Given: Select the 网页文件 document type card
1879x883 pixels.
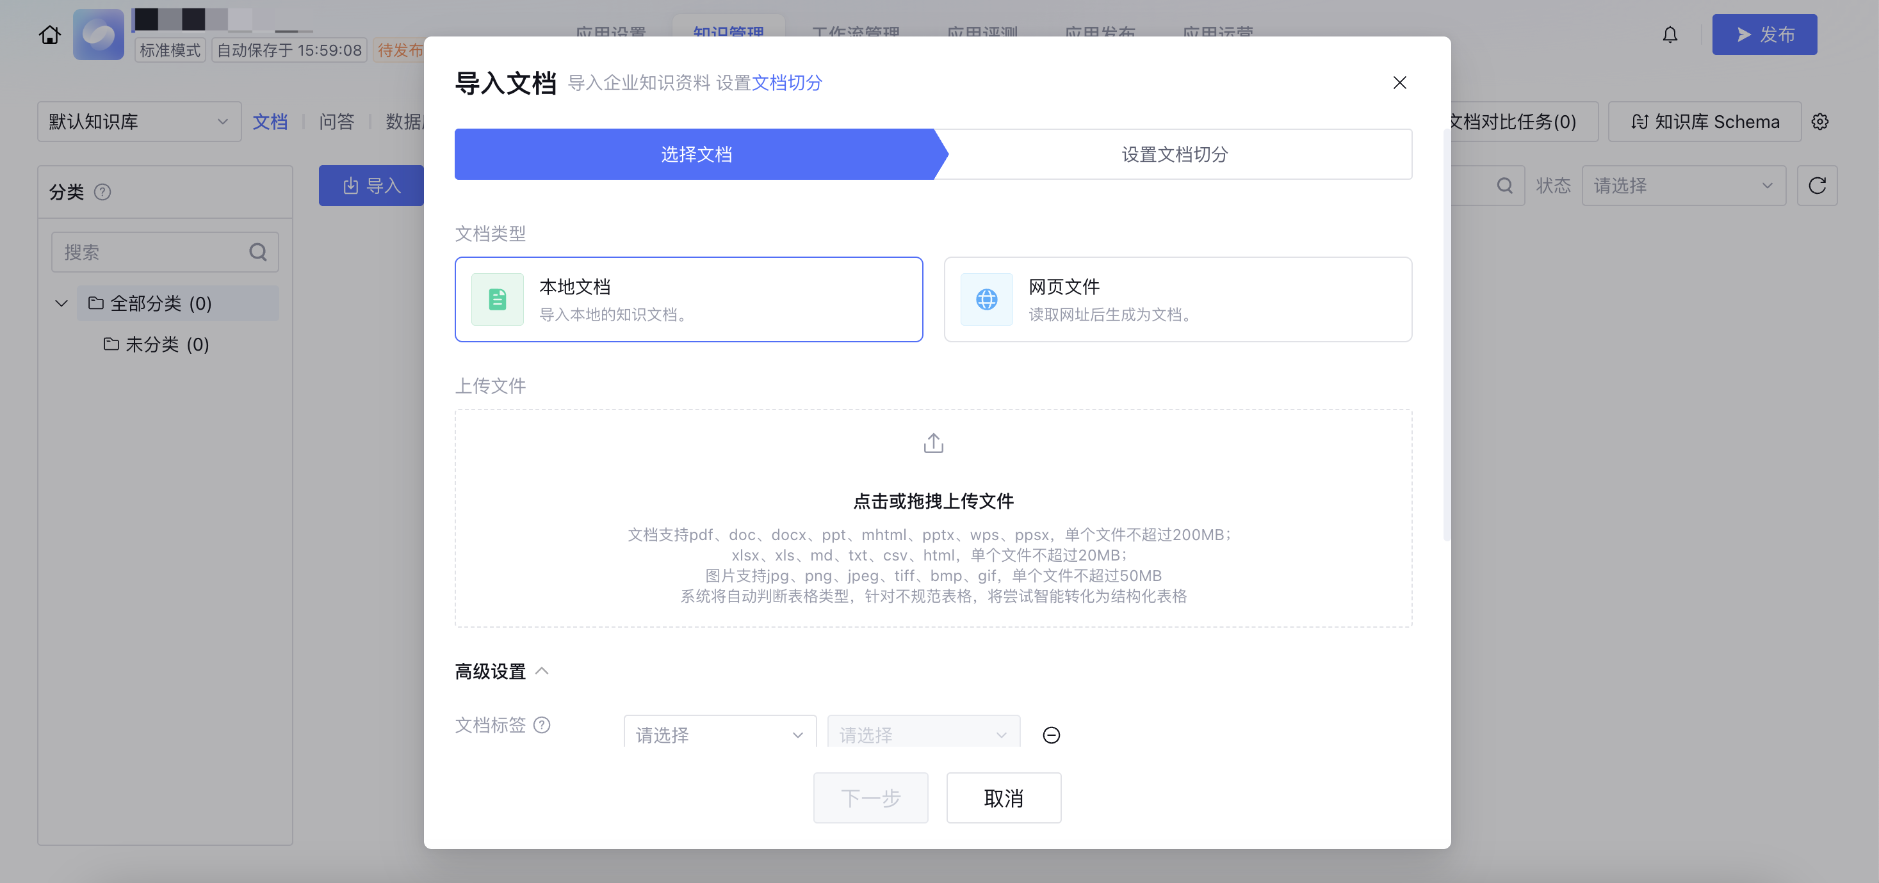Looking at the screenshot, I should click(x=1177, y=299).
